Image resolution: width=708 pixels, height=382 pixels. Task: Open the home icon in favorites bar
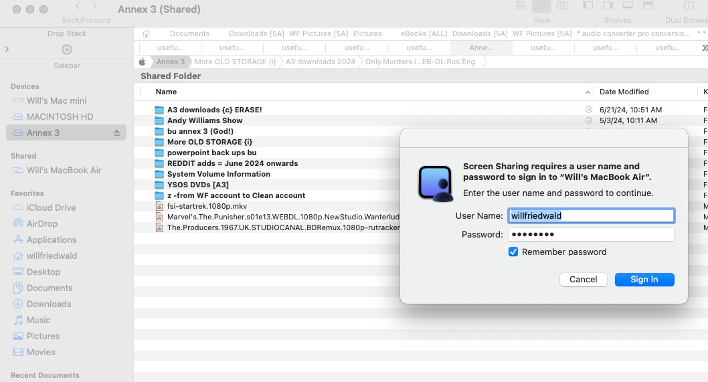coord(146,34)
